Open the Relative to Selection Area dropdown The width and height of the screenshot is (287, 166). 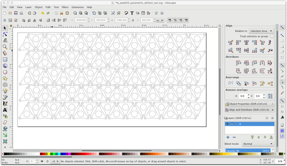pyautogui.click(x=261, y=31)
